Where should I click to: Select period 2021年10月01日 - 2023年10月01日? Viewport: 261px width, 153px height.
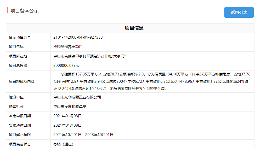tap(83, 135)
